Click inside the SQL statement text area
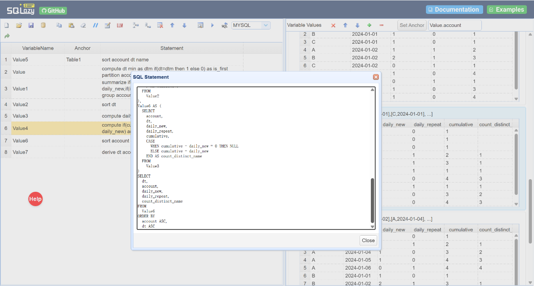534x286 pixels. [x=254, y=158]
